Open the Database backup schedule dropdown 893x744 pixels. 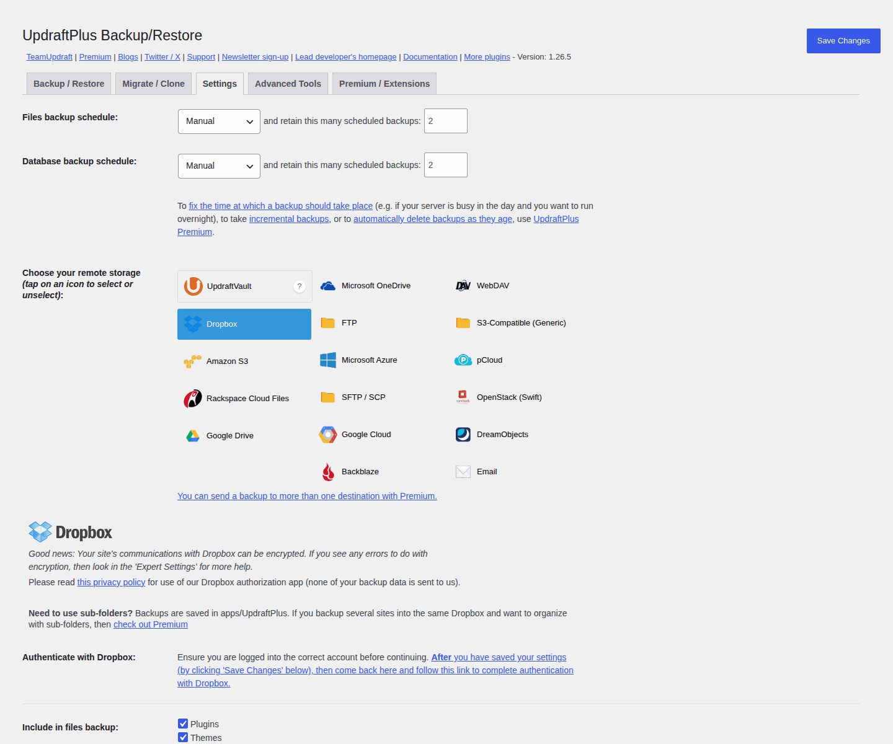[219, 166]
